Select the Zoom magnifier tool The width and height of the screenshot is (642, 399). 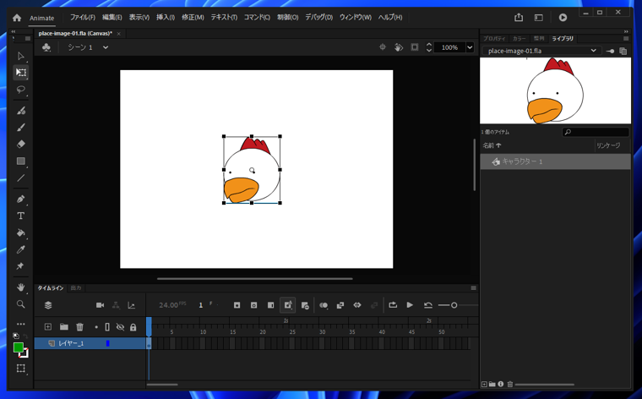pos(21,304)
